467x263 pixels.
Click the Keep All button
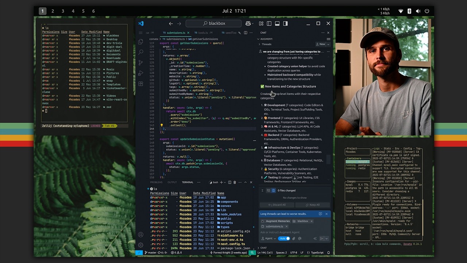[x=312, y=205]
